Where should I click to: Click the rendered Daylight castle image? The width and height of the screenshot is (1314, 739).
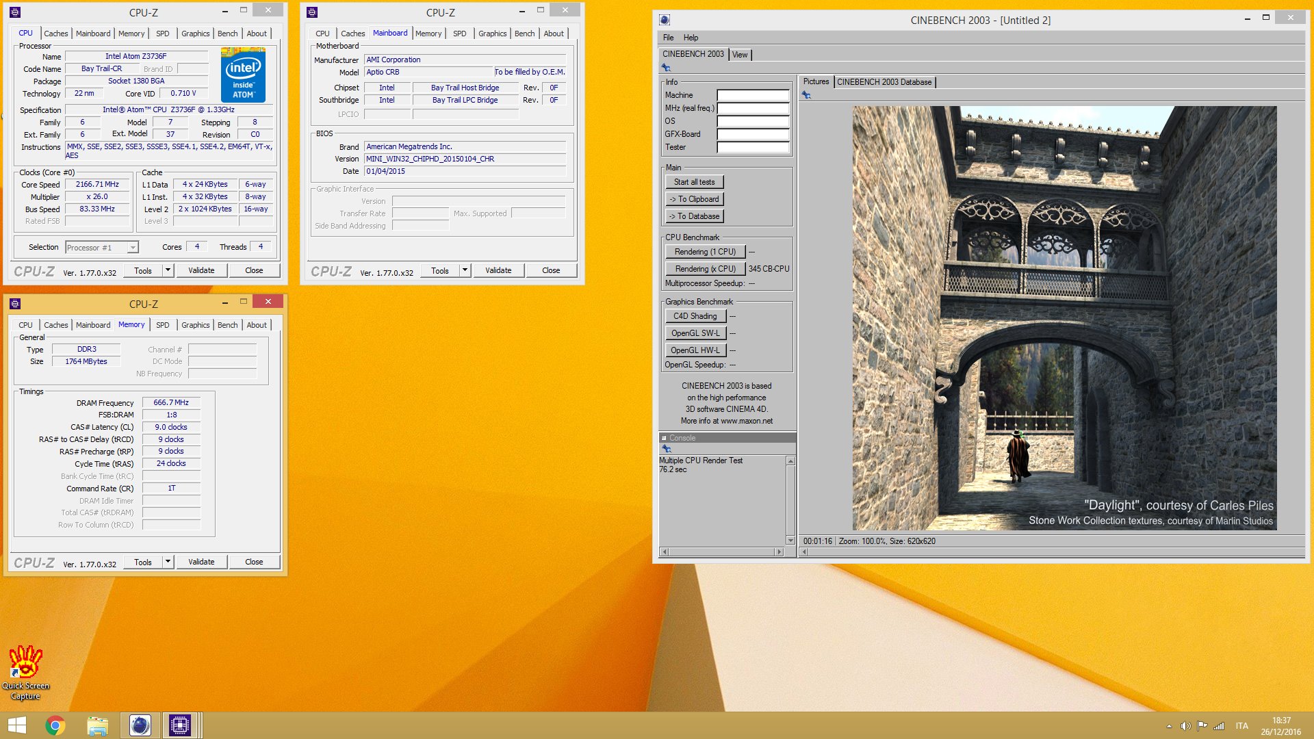pyautogui.click(x=1064, y=318)
